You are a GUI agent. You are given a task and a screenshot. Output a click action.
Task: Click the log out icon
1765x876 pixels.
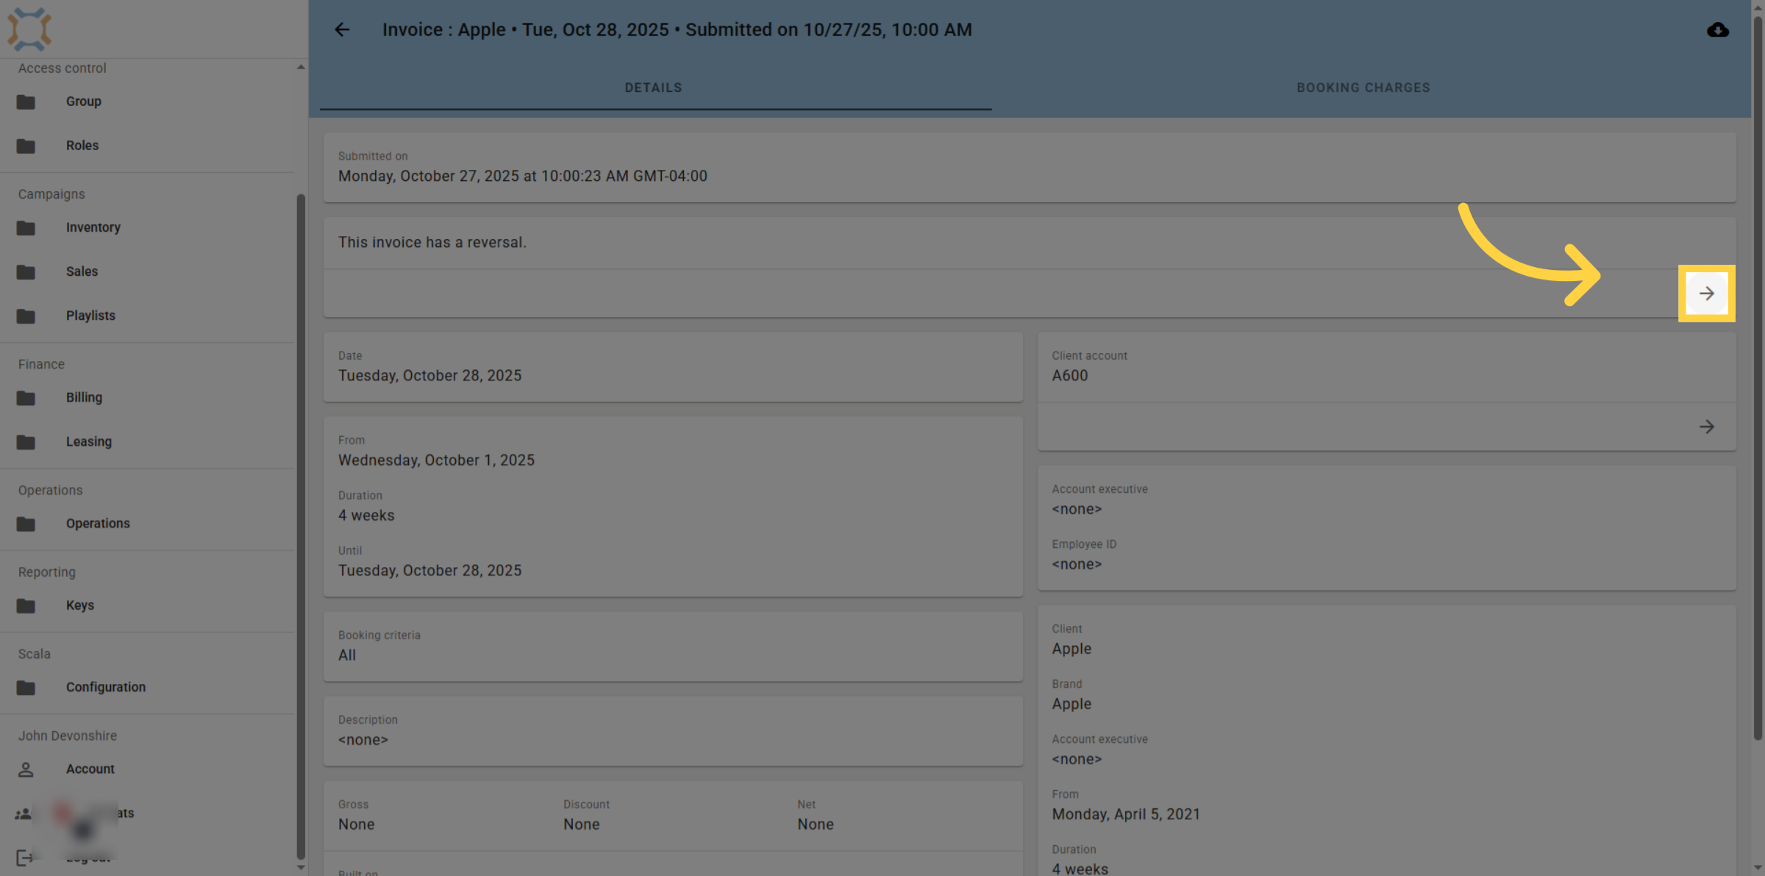[24, 858]
